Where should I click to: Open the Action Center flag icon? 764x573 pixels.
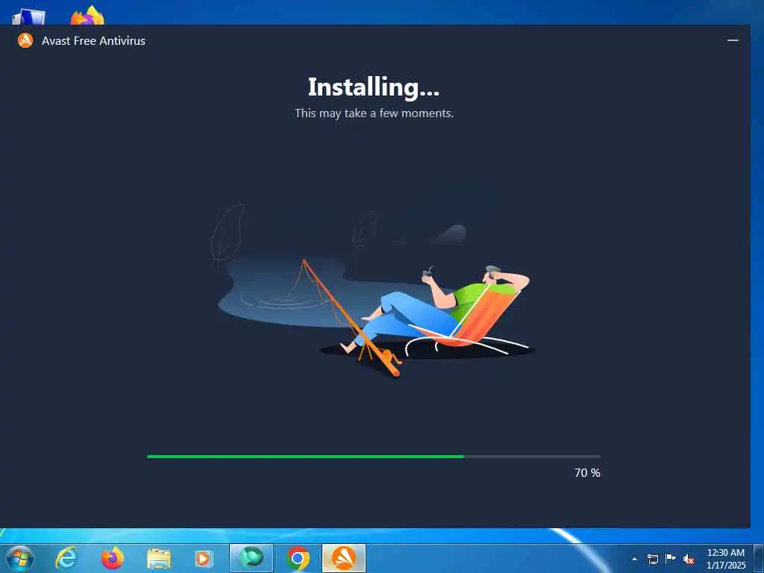671,558
